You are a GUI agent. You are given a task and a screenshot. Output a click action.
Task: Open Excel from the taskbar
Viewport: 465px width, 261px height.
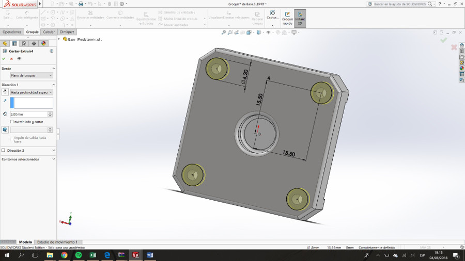(92, 255)
